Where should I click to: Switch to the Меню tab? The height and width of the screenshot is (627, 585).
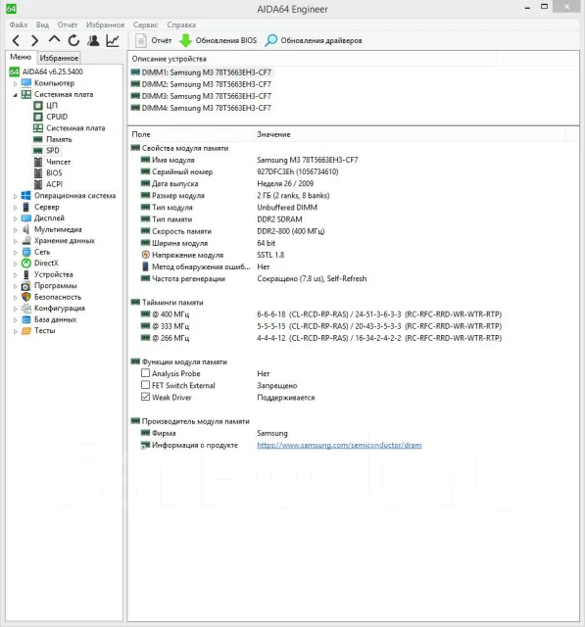(21, 57)
